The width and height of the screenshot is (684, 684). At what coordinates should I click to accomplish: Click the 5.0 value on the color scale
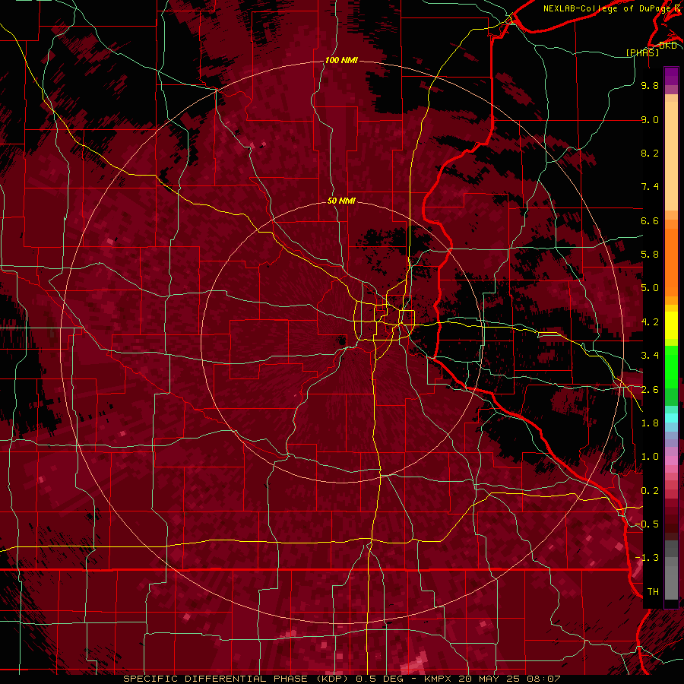tap(650, 288)
